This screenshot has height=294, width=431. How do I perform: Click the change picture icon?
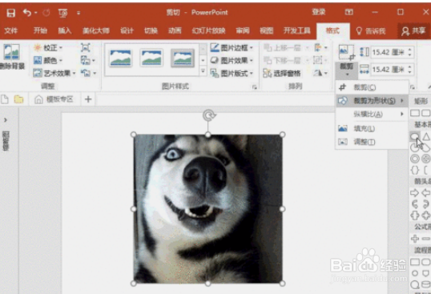[x=88, y=60]
